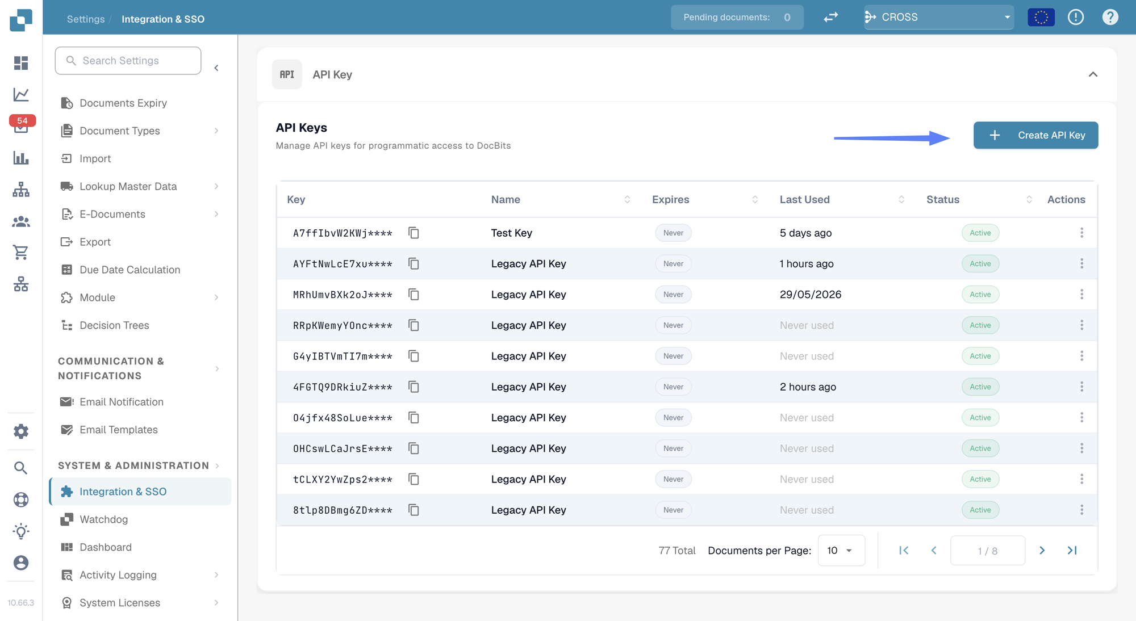Copy the 8tlp8DBmg6ZD API key
1136x621 pixels.
click(414, 510)
